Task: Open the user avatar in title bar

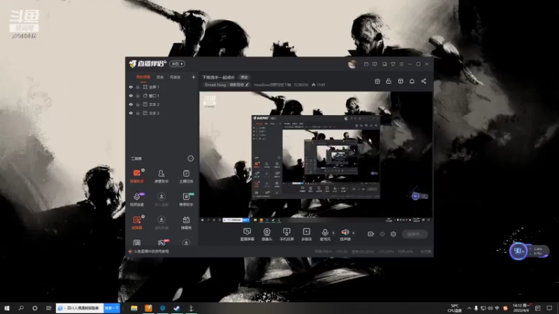Action: click(352, 64)
